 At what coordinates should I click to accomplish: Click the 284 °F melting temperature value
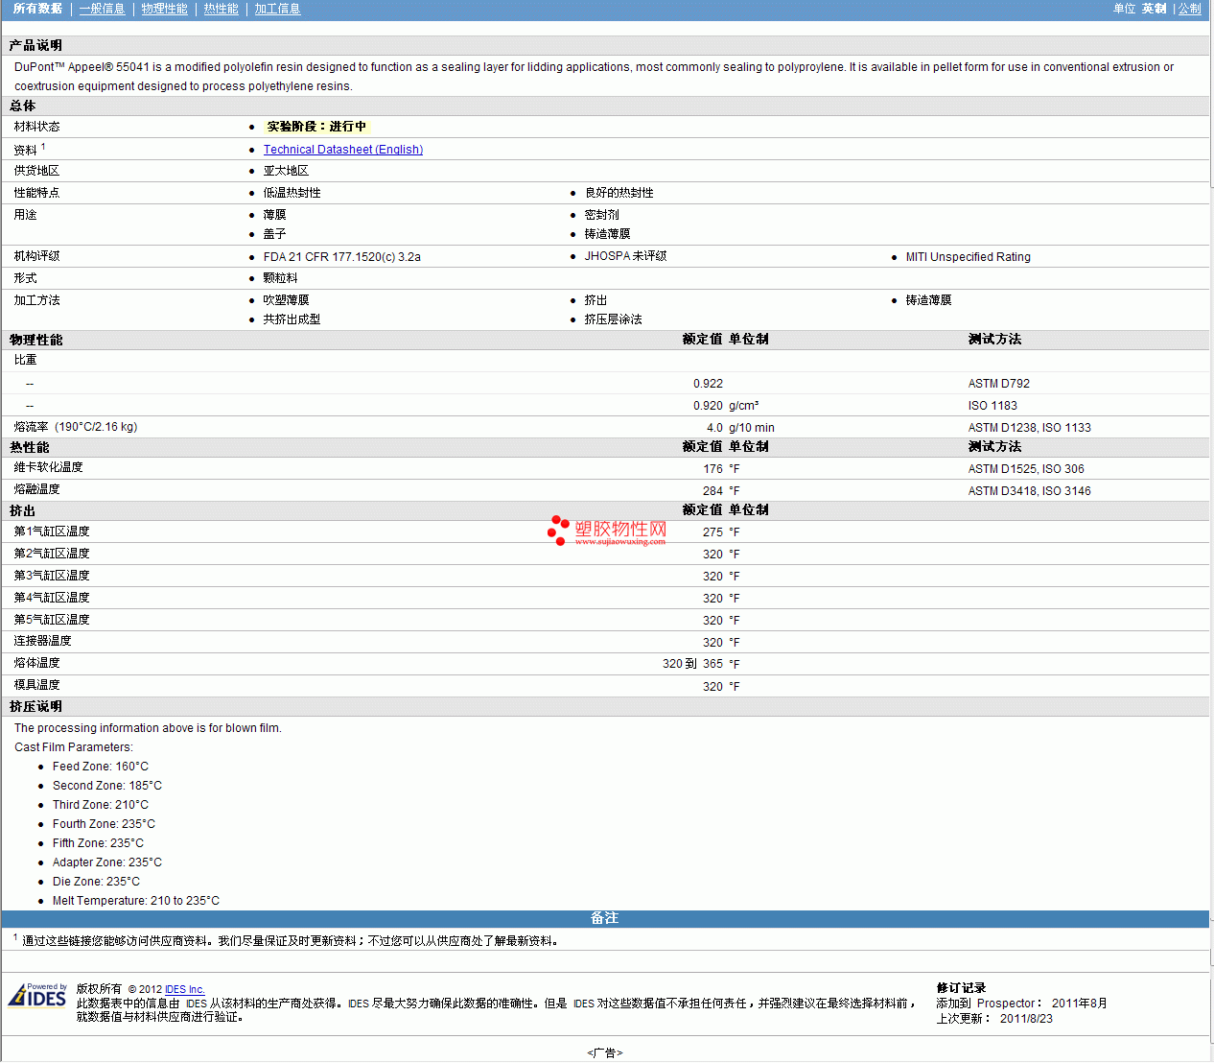[721, 491]
